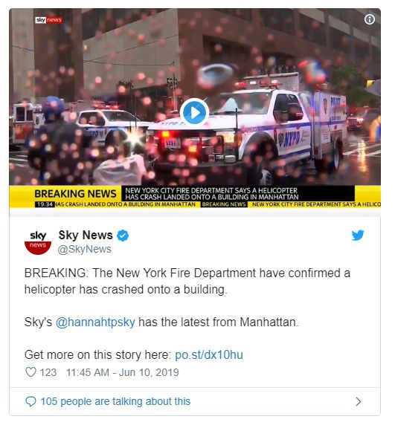Click the info icon on video

pos(370,19)
